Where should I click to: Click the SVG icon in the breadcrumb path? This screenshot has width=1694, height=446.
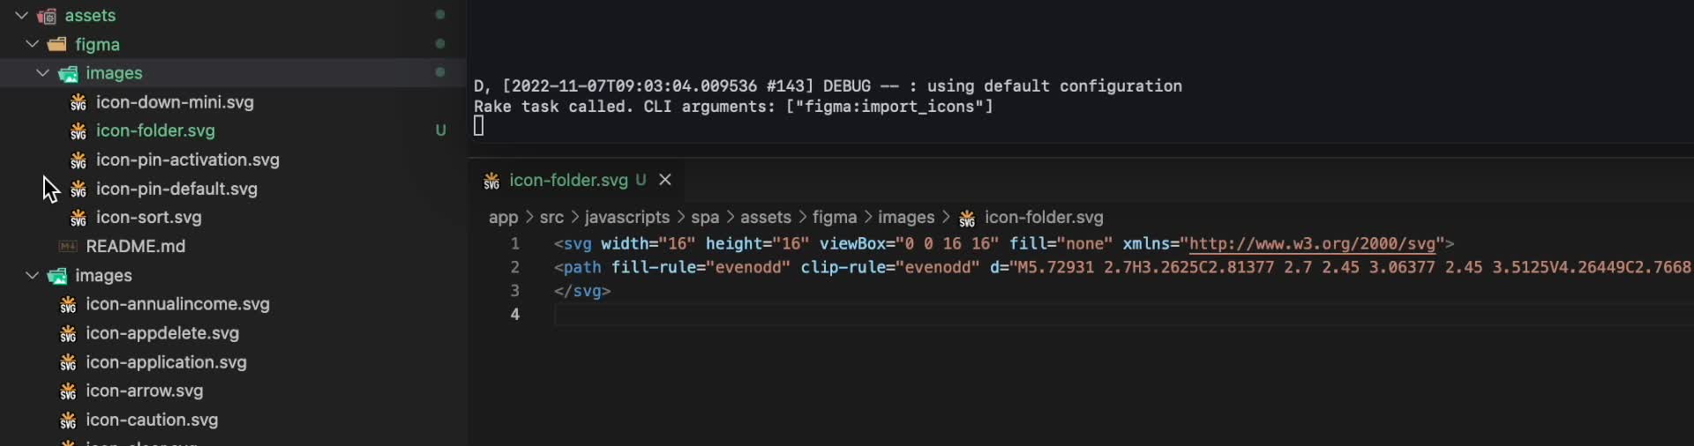pyautogui.click(x=967, y=218)
